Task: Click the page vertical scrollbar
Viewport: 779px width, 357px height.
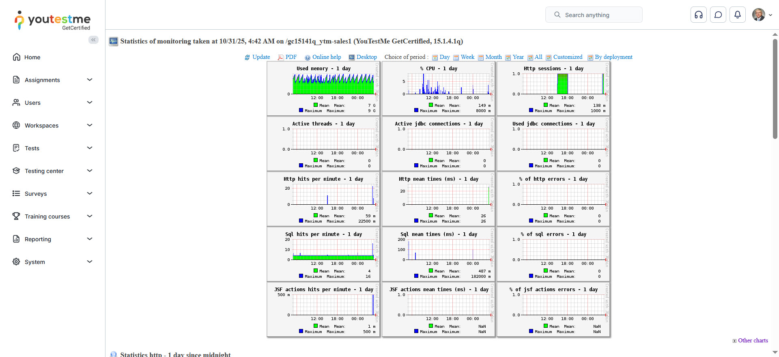Action: [775, 89]
